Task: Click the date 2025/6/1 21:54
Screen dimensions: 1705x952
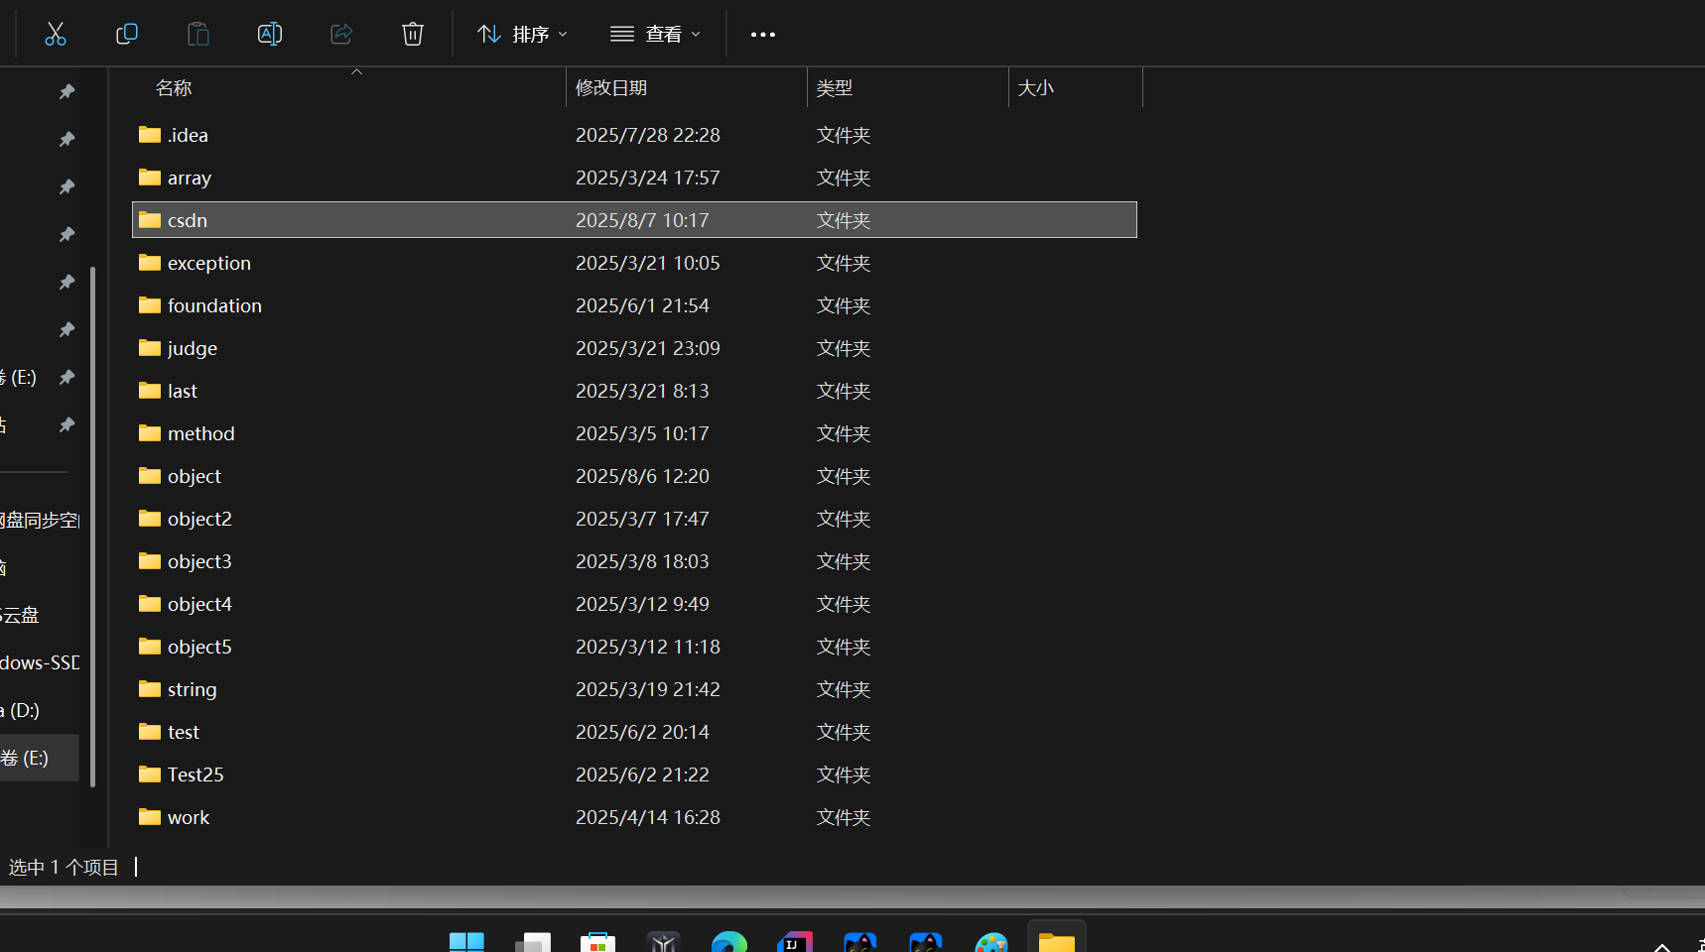Action: (642, 305)
